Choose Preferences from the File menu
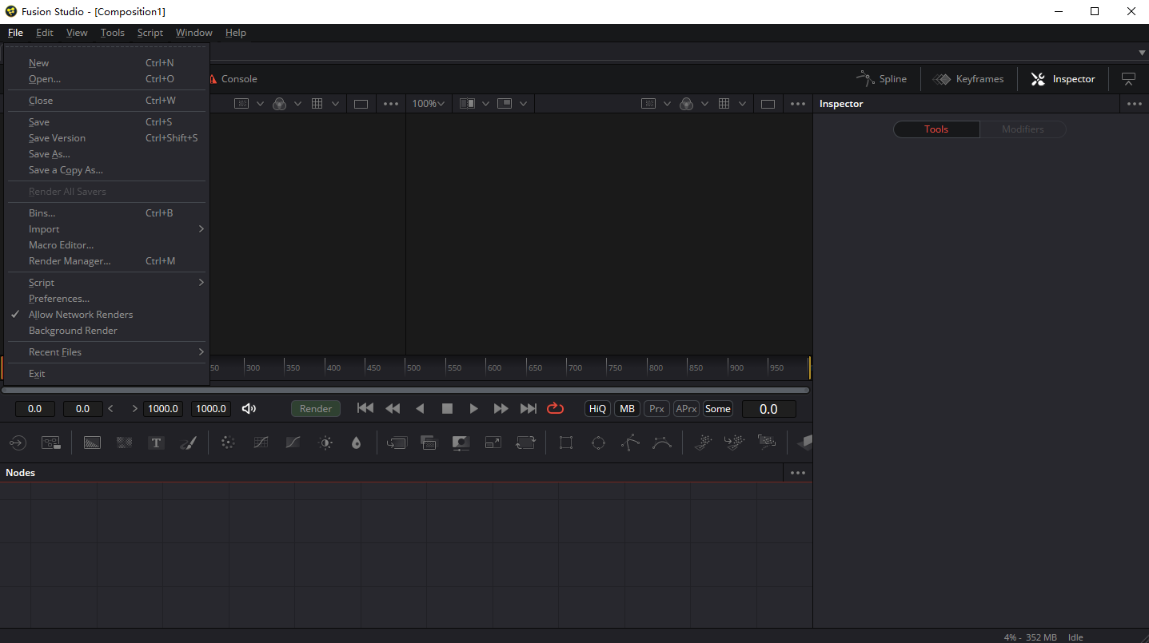The width and height of the screenshot is (1149, 643). (59, 299)
